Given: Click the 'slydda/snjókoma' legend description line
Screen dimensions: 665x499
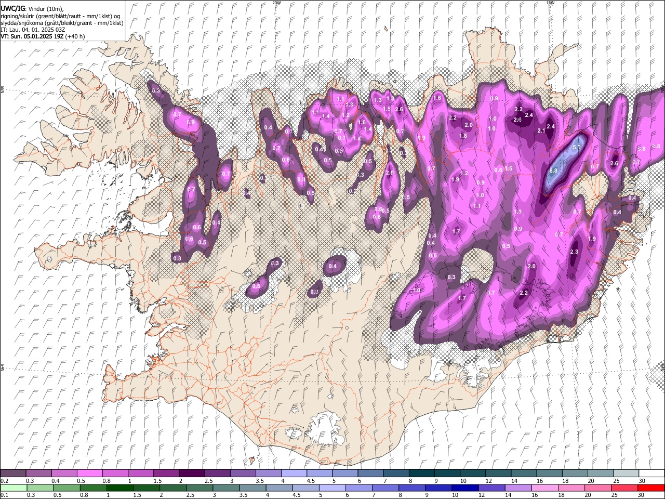Looking at the screenshot, I should pos(62,23).
